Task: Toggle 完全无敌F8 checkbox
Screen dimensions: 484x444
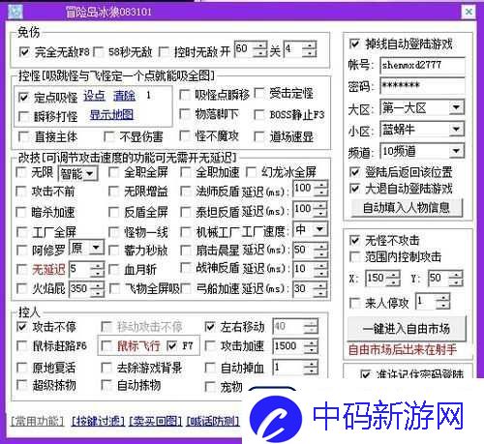Action: [24, 51]
